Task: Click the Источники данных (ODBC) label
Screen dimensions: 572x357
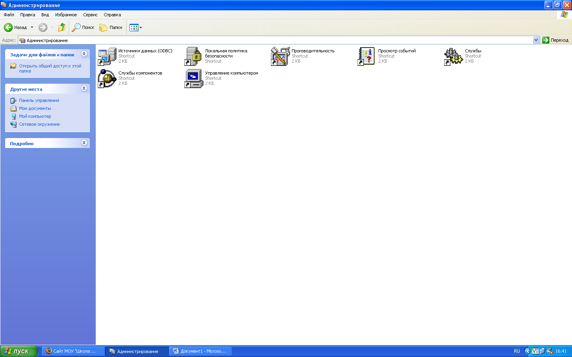Action: 145,51
